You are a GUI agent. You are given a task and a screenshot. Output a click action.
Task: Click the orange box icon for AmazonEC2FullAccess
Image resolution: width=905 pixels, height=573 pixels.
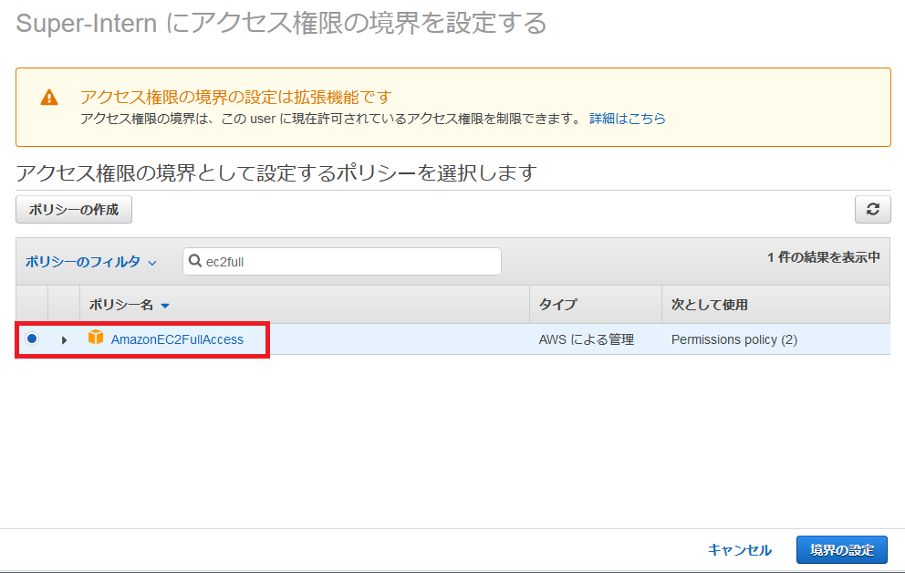pos(96,339)
